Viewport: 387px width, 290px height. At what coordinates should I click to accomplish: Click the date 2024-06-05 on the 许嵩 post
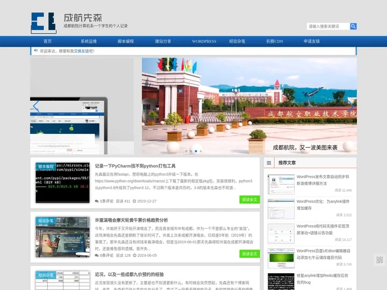coord(147,256)
